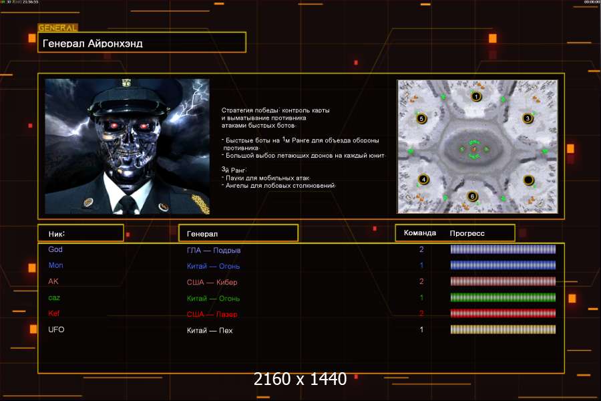Select player nickname 'AK'
The height and width of the screenshot is (401, 601).
[53, 281]
